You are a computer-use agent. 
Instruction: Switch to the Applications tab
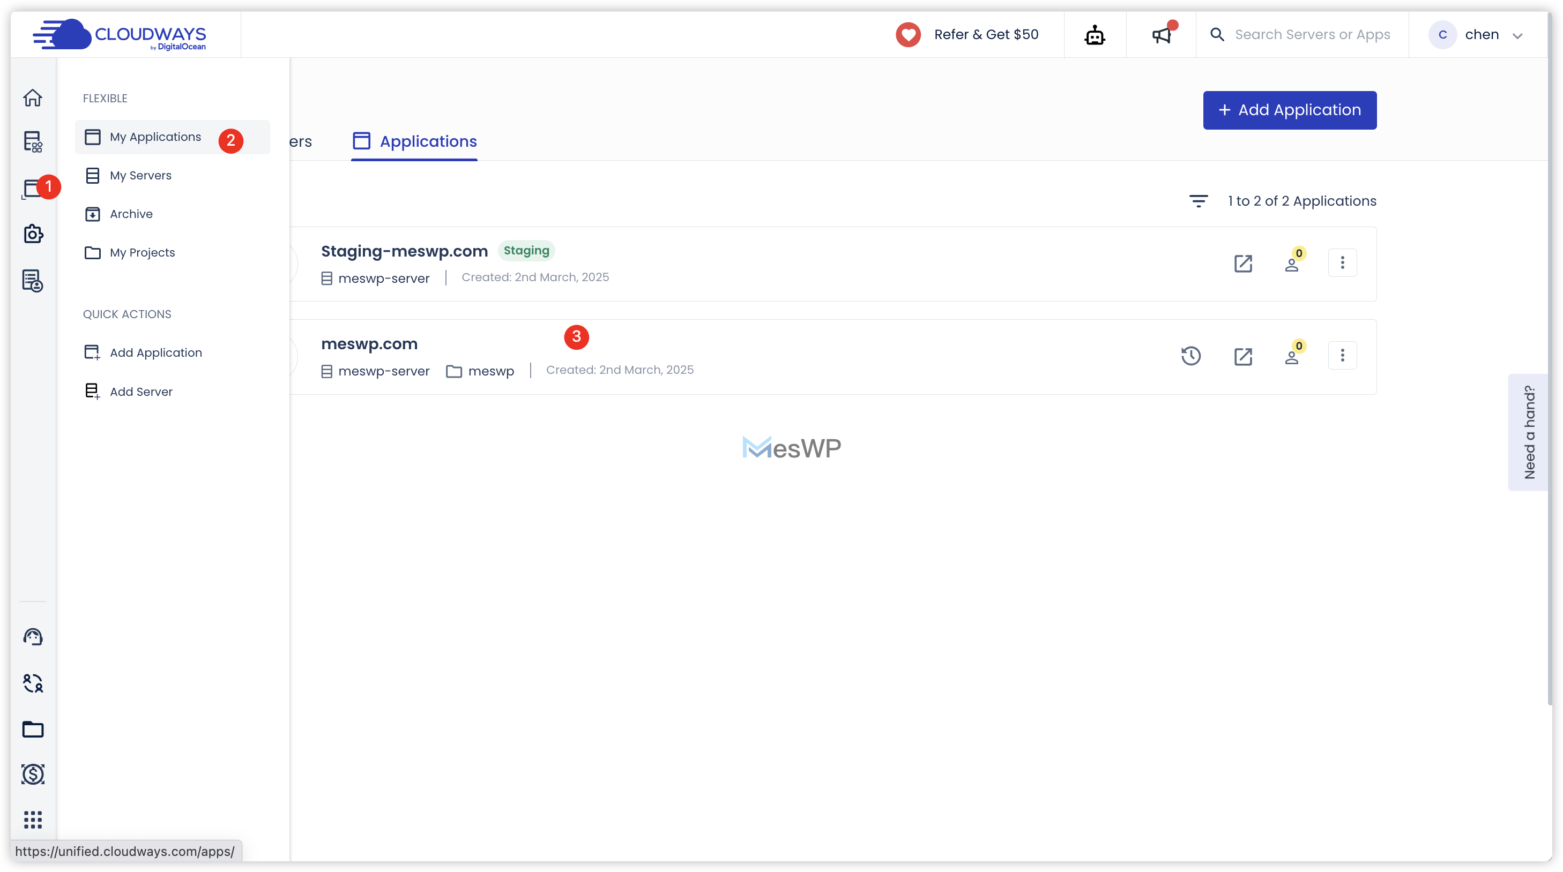point(414,141)
